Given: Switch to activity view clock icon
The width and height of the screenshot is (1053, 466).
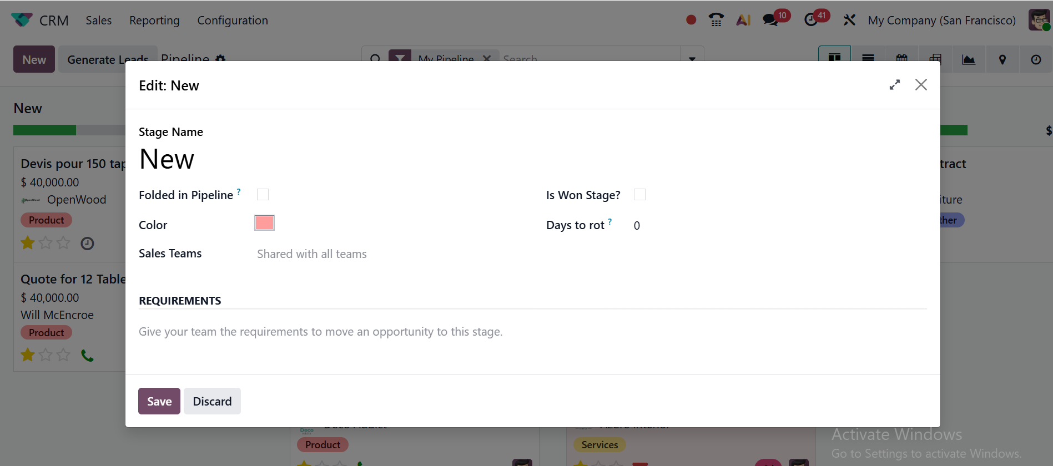Looking at the screenshot, I should click(1036, 59).
